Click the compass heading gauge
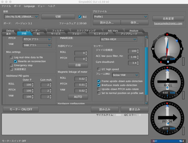This screenshot has width=188, height=143. click(167, 49)
